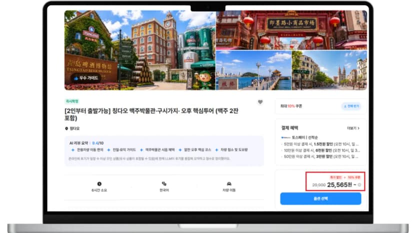414x233 pixels.
Task: Click the thumbs-up 우수 가이드 badge
Action: click(x=86, y=78)
